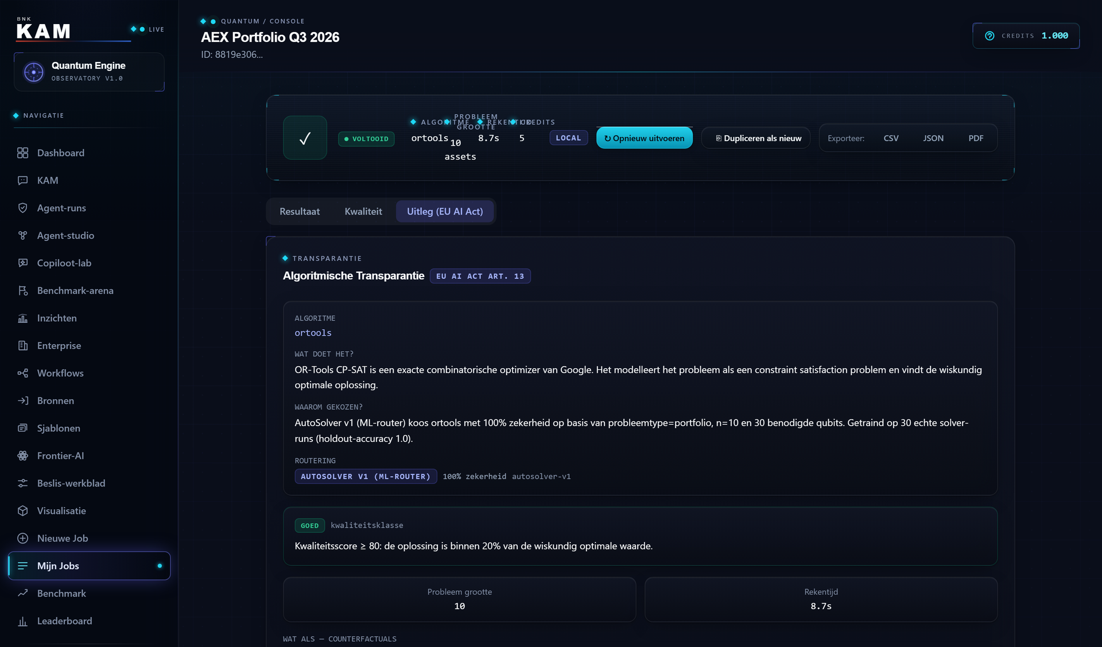
Task: Open Mijn Jobs in the navigation
Action: click(90, 566)
